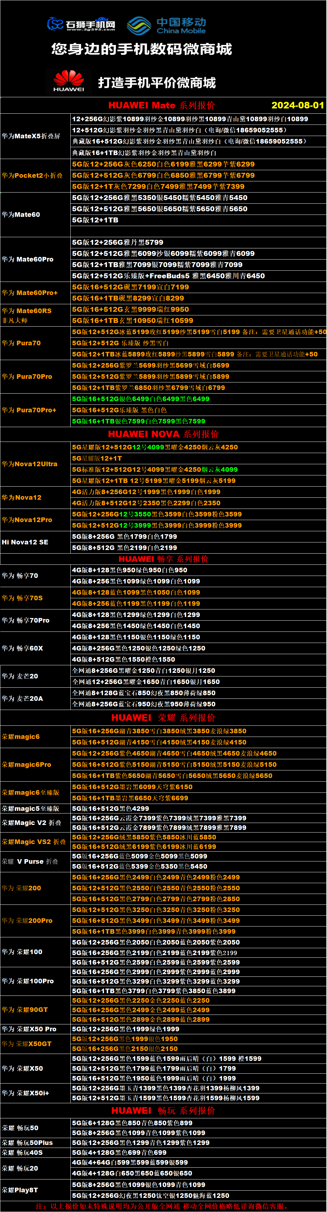Click the 华为 麦芒20A model cell
327x1212 pixels.
click(x=35, y=699)
